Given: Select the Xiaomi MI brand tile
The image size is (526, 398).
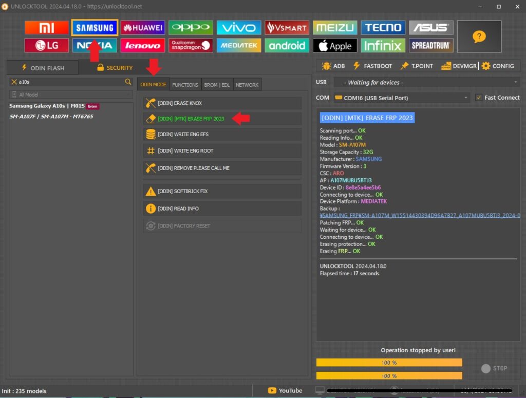Looking at the screenshot, I should (46, 28).
